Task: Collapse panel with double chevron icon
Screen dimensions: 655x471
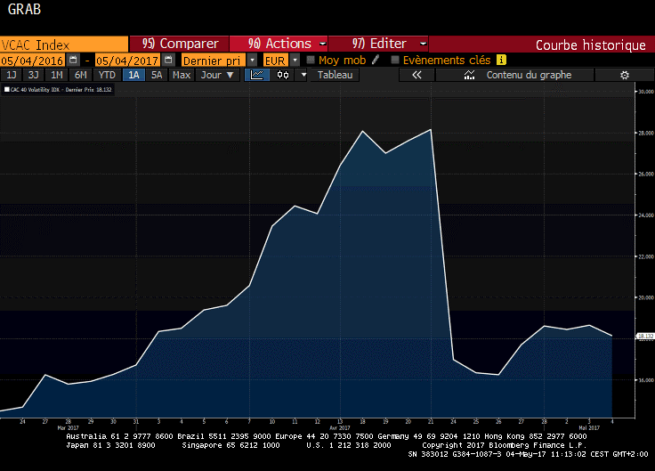Action: [416, 75]
